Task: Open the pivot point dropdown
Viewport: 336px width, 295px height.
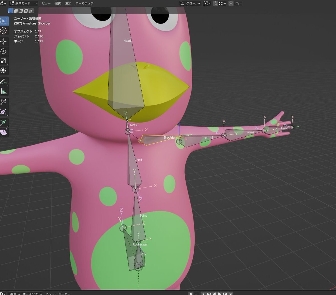Action: pyautogui.click(x=207, y=3)
